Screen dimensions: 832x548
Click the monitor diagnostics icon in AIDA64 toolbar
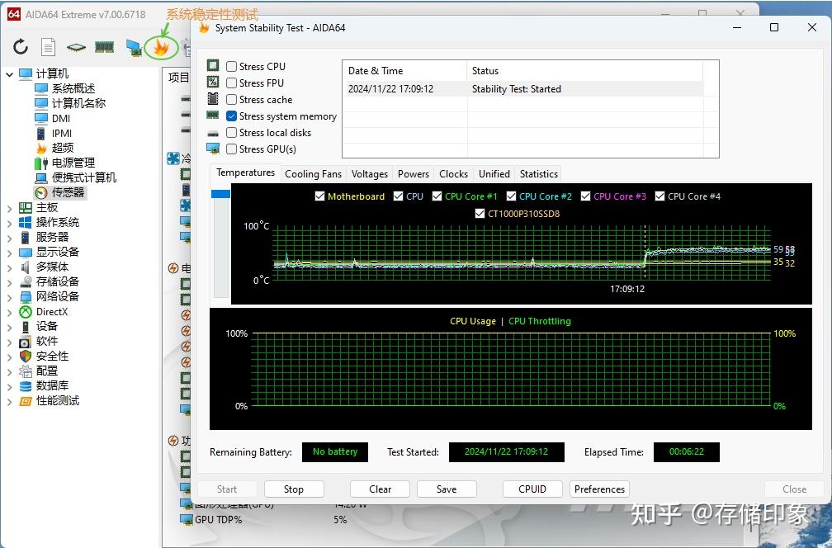pos(133,48)
